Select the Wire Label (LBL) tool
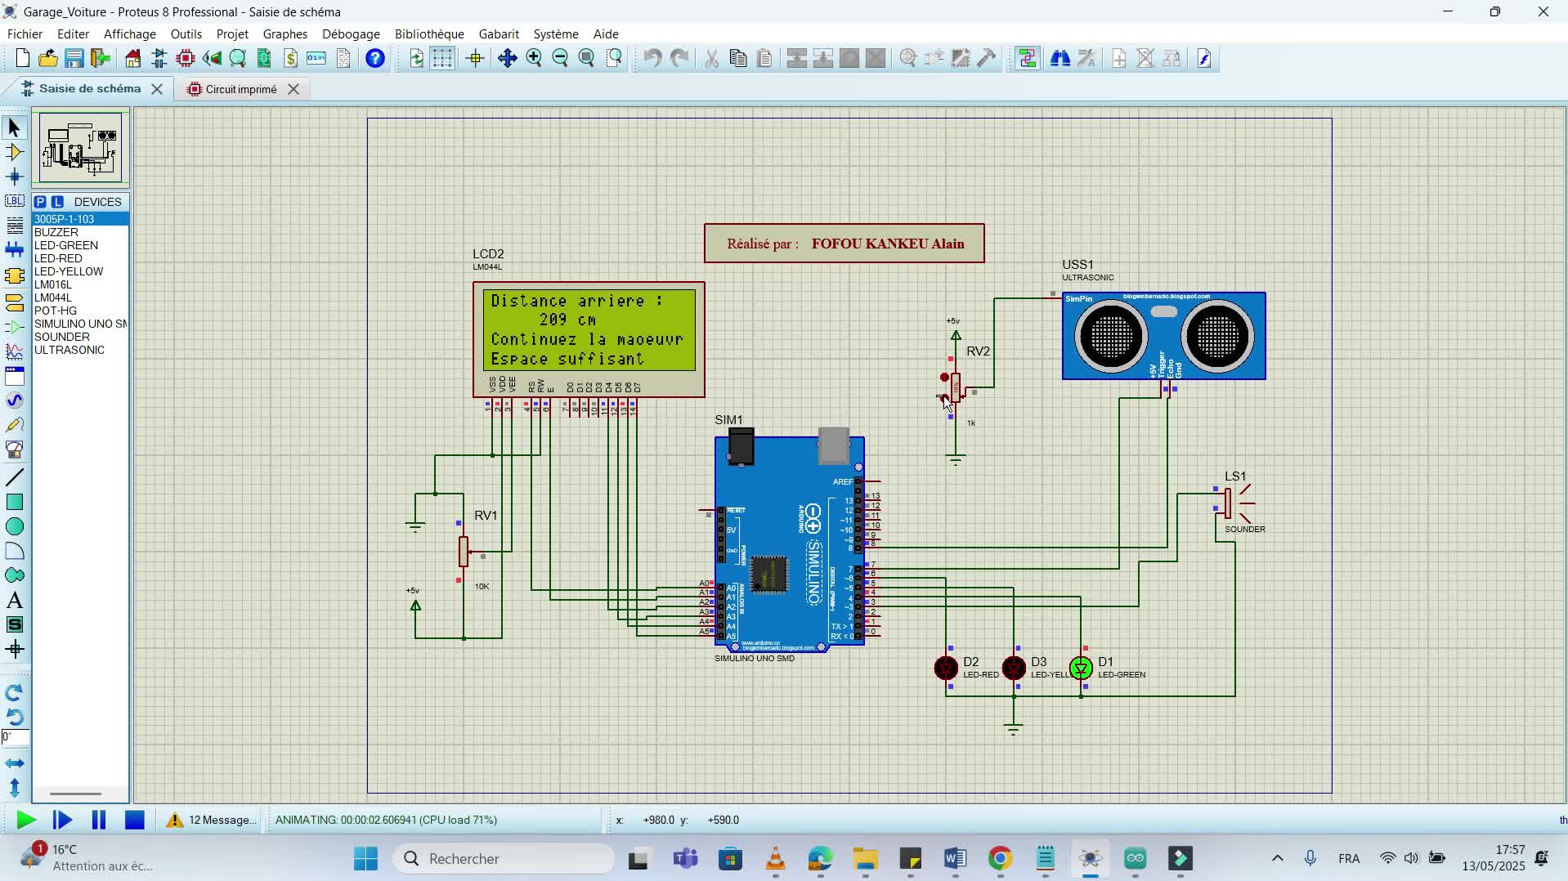Screen dimensions: 1568x881 pyautogui.click(x=14, y=201)
